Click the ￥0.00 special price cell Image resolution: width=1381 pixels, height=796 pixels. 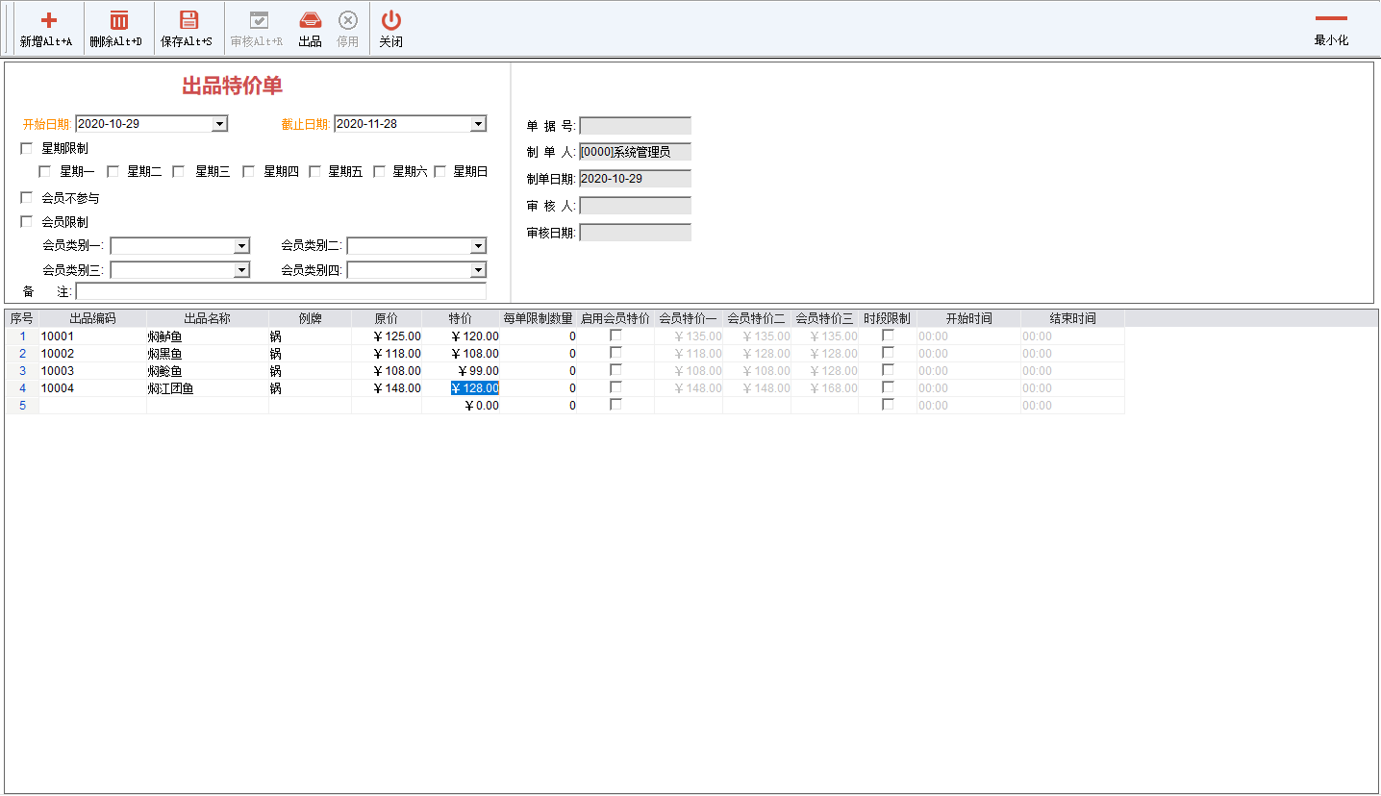461,406
